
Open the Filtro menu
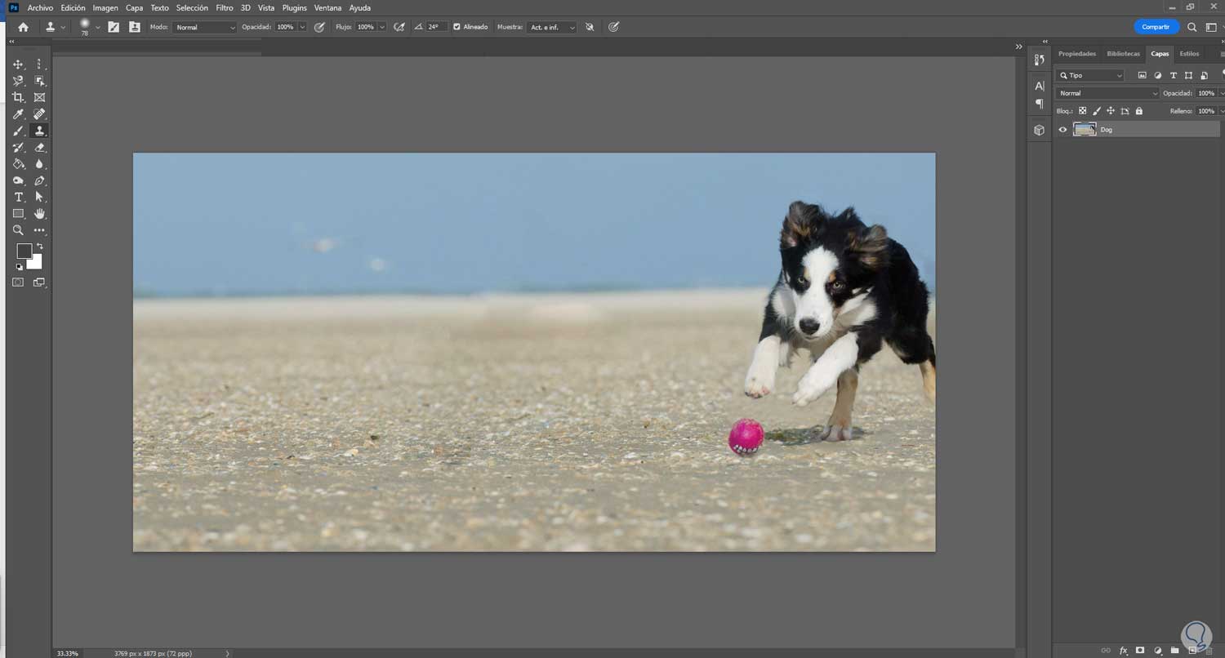click(224, 7)
